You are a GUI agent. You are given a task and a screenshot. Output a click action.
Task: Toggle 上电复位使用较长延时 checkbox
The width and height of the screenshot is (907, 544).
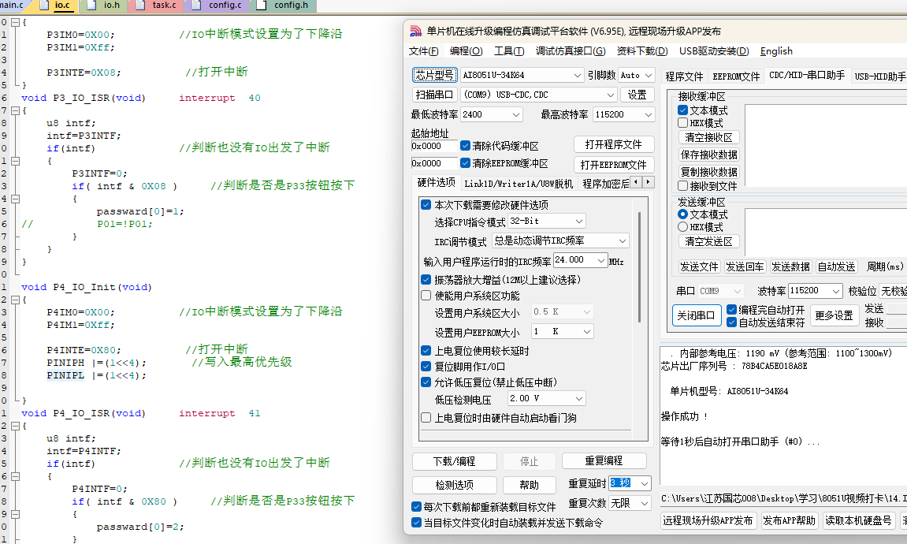coord(426,351)
